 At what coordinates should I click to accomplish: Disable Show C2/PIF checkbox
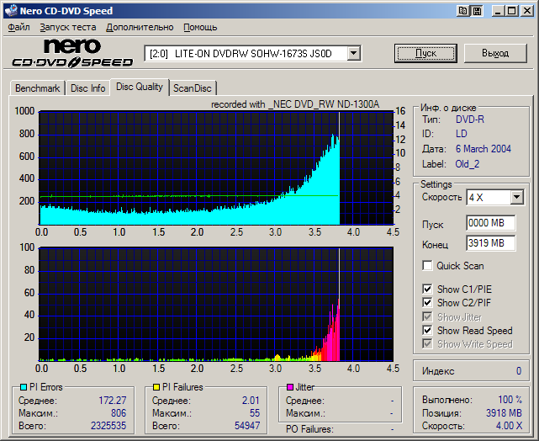[428, 303]
